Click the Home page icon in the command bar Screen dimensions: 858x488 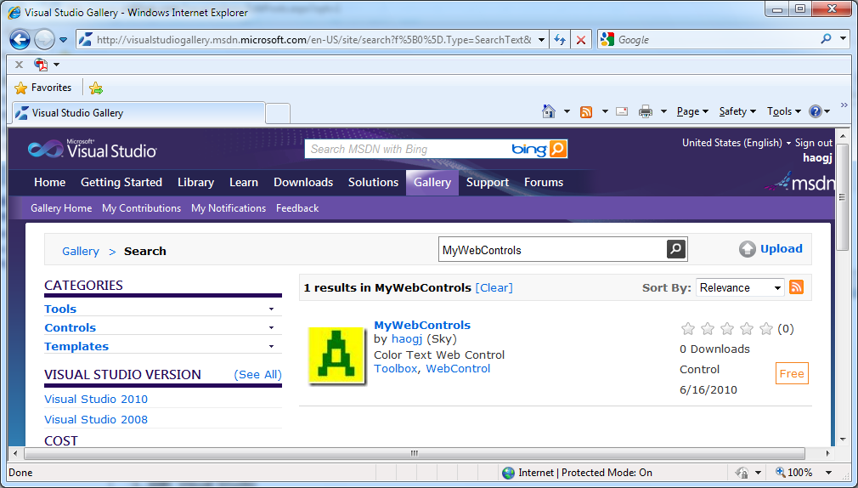click(x=549, y=111)
